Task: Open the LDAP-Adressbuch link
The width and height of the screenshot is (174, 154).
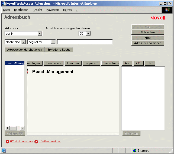Action: (x=50, y=142)
